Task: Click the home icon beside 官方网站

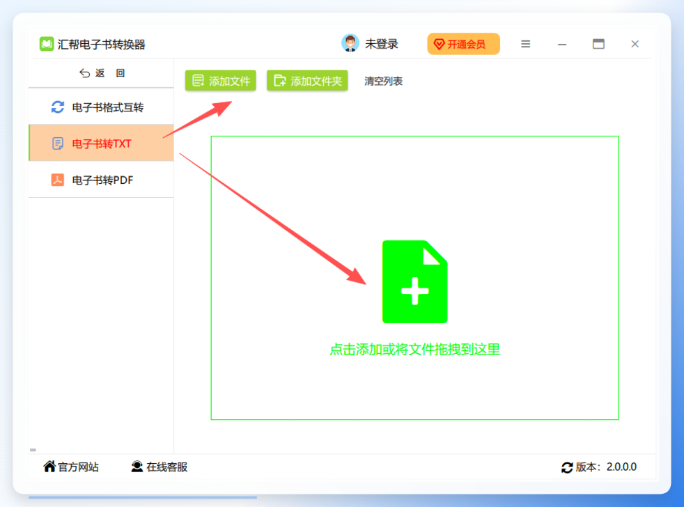Action: [x=49, y=467]
